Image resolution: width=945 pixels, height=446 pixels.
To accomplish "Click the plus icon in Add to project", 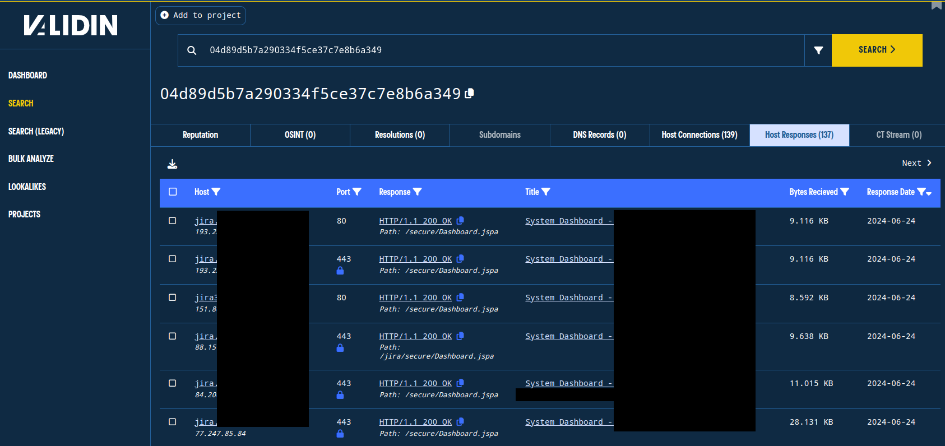I will [x=165, y=15].
